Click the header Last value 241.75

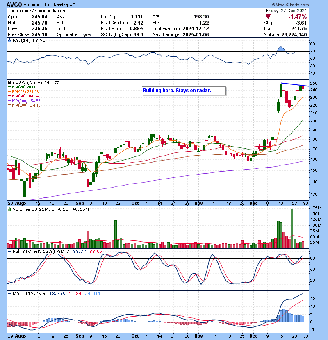[x=299, y=29]
